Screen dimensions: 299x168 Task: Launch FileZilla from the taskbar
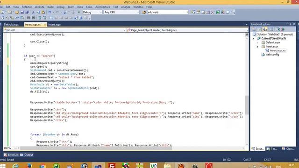click(112, 166)
